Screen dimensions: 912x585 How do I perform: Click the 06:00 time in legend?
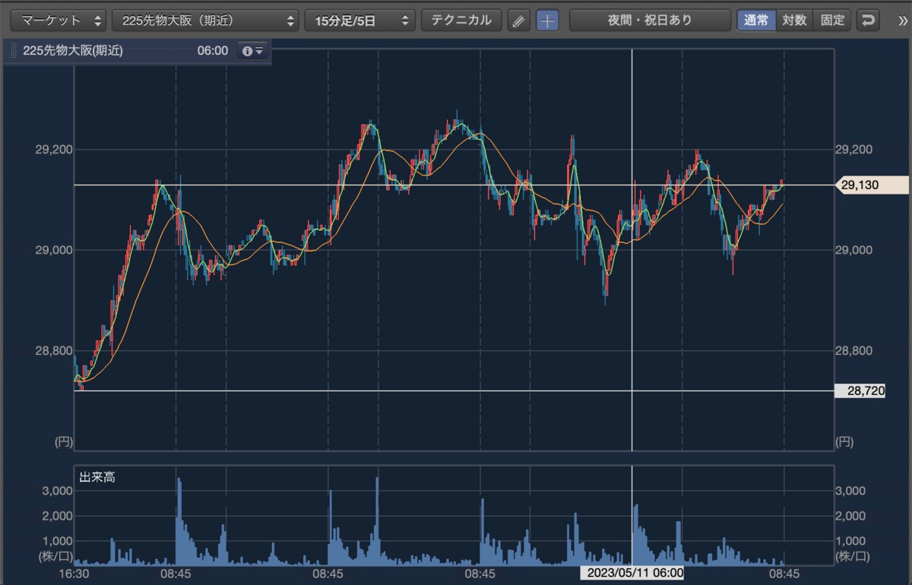point(213,51)
